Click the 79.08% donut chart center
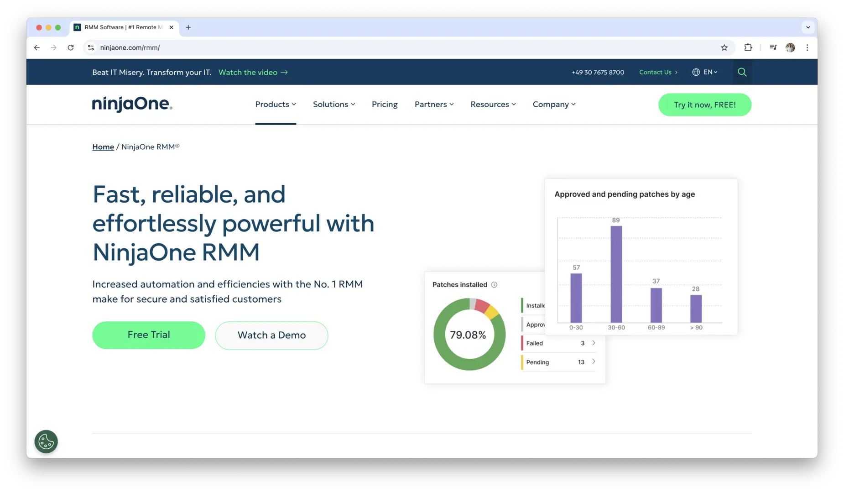The height and width of the screenshot is (493, 844). (x=468, y=335)
